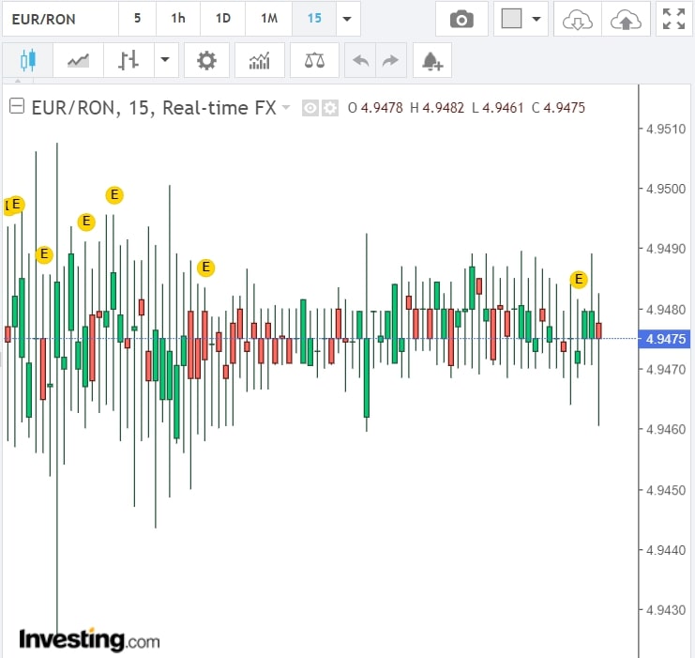Image resolution: width=695 pixels, height=658 pixels.
Task: Click the EUR/RON symbol input field
Action: point(59,19)
